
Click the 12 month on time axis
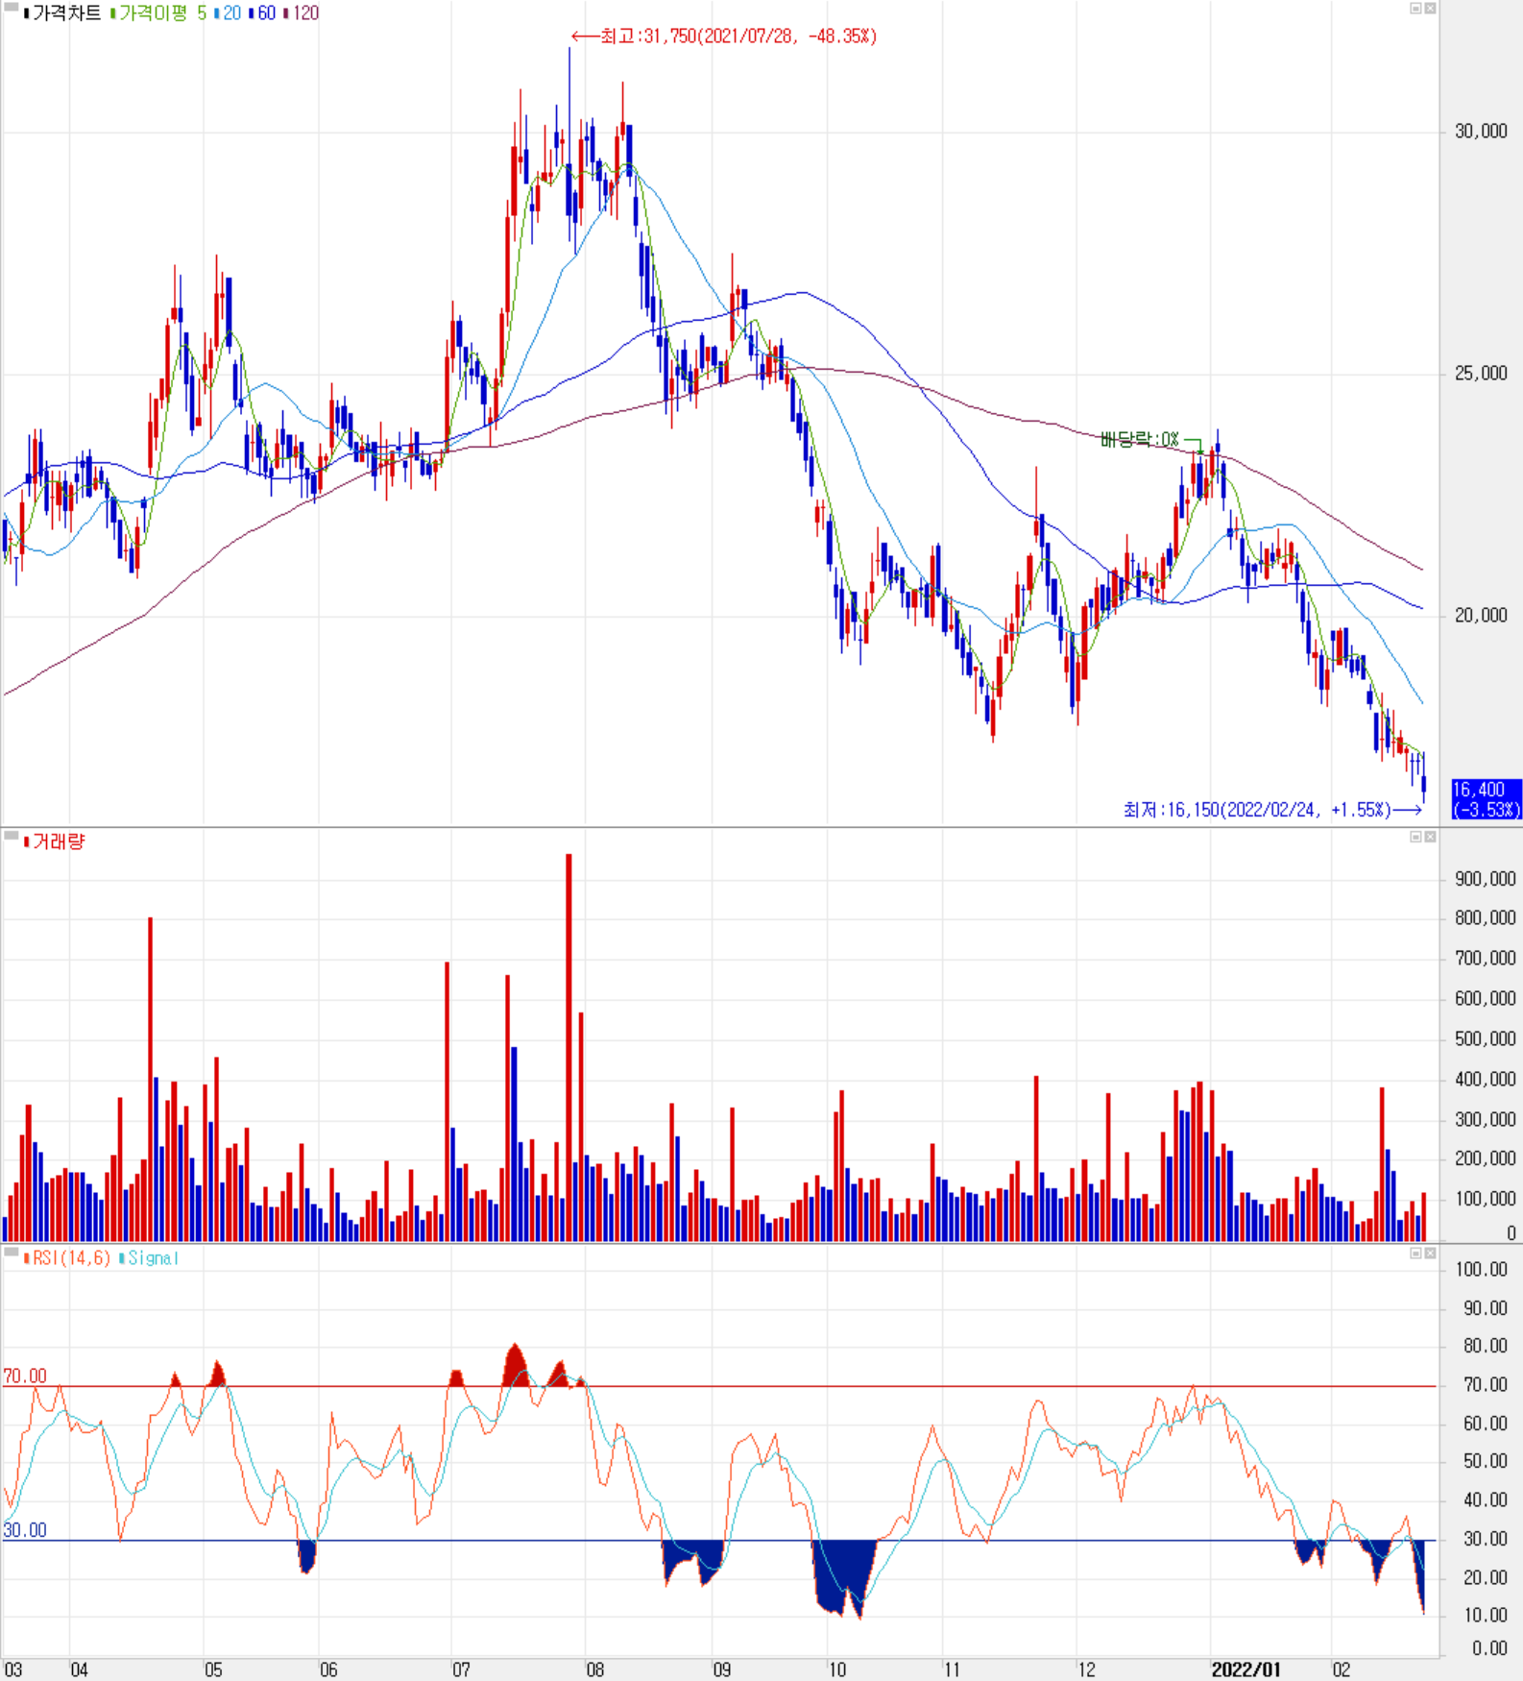coord(1086,1669)
